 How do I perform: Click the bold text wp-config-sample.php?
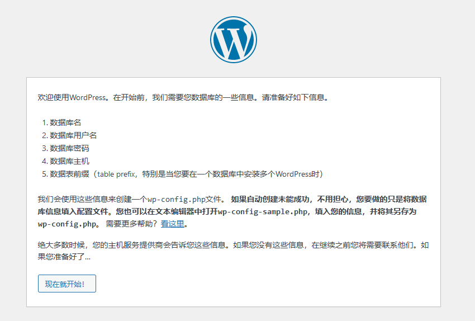(262, 211)
